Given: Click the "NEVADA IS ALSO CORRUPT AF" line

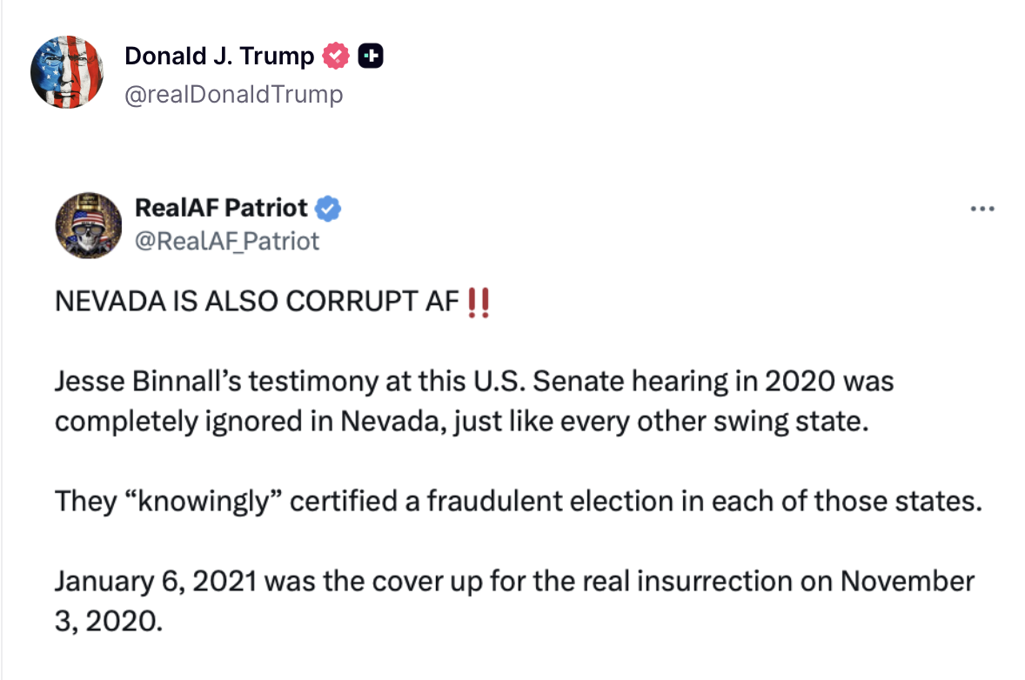Looking at the screenshot, I should tap(256, 303).
